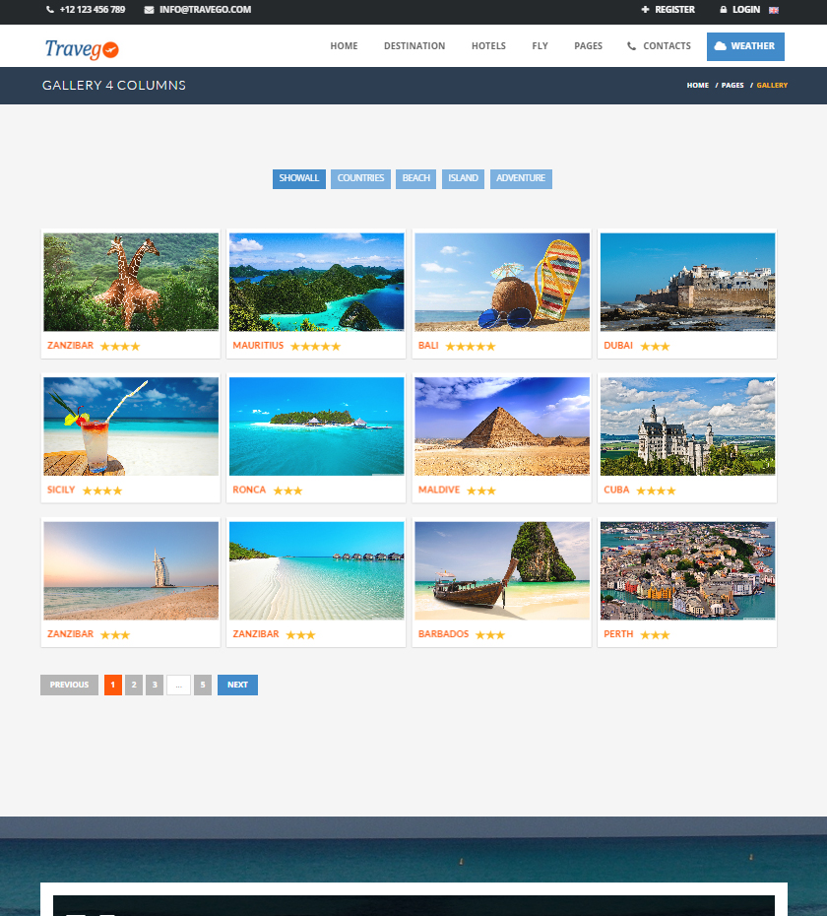Screen dimensions: 827x916
Task: Filter gallery by Island
Action: tap(463, 178)
